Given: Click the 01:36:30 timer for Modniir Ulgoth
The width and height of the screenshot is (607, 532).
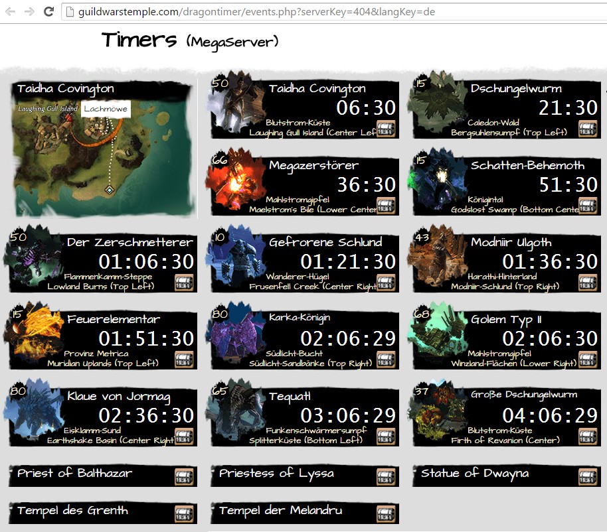Looking at the screenshot, I should pyautogui.click(x=550, y=262).
